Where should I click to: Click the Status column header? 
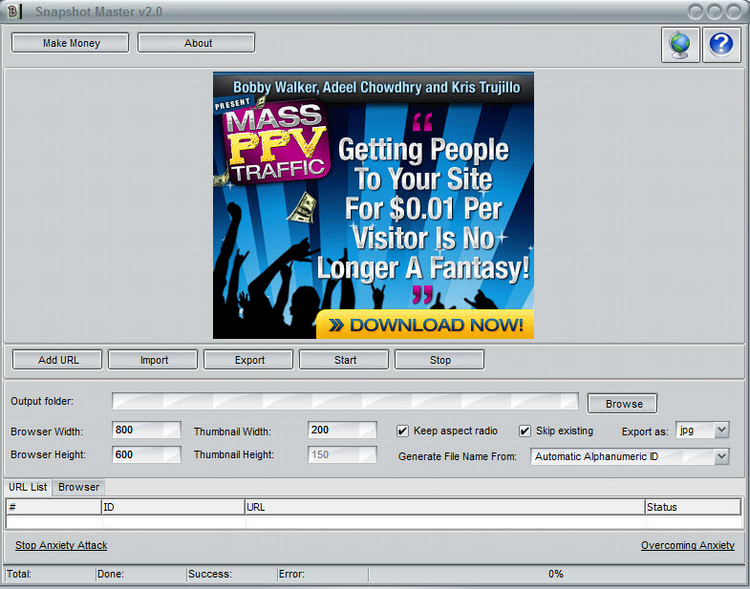tap(693, 507)
